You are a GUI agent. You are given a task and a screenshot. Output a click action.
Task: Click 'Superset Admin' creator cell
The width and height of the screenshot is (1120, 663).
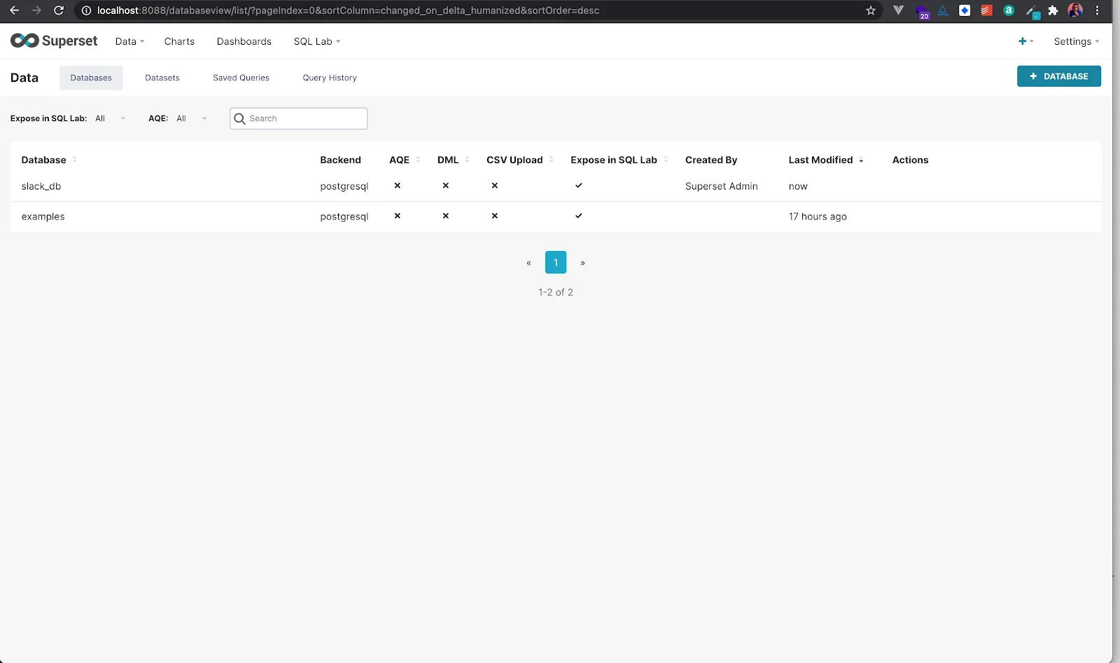coord(722,186)
